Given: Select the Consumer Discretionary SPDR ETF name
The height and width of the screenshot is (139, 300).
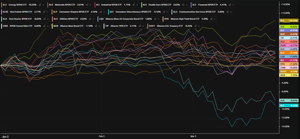Looking at the screenshot, I should 133,12.
